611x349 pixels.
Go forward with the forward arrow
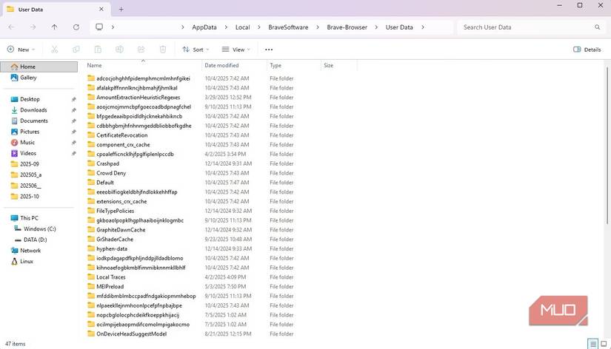(x=33, y=27)
